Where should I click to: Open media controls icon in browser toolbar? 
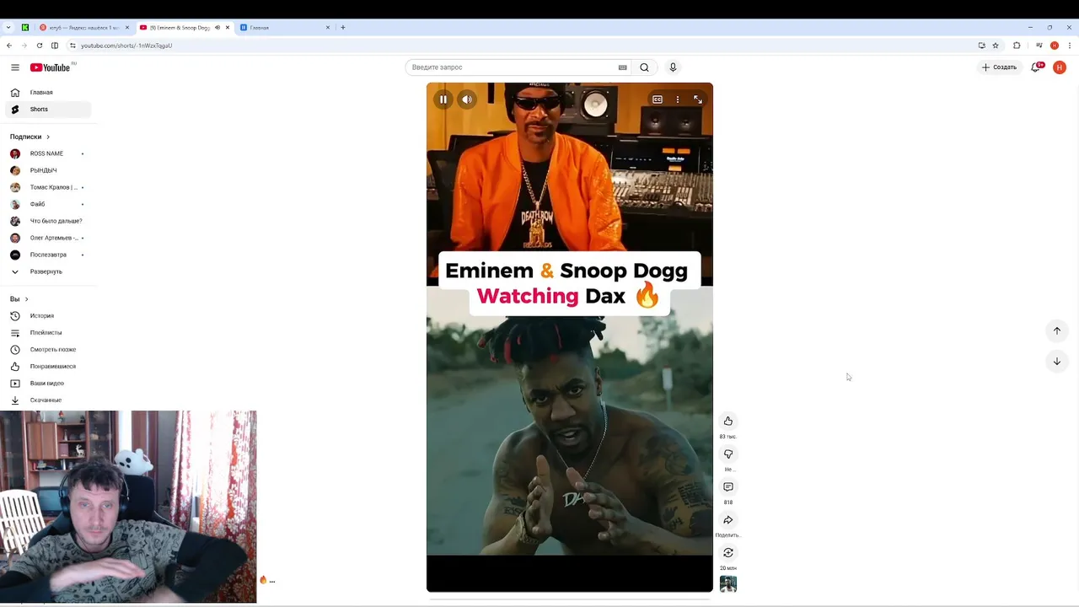pyautogui.click(x=1039, y=46)
